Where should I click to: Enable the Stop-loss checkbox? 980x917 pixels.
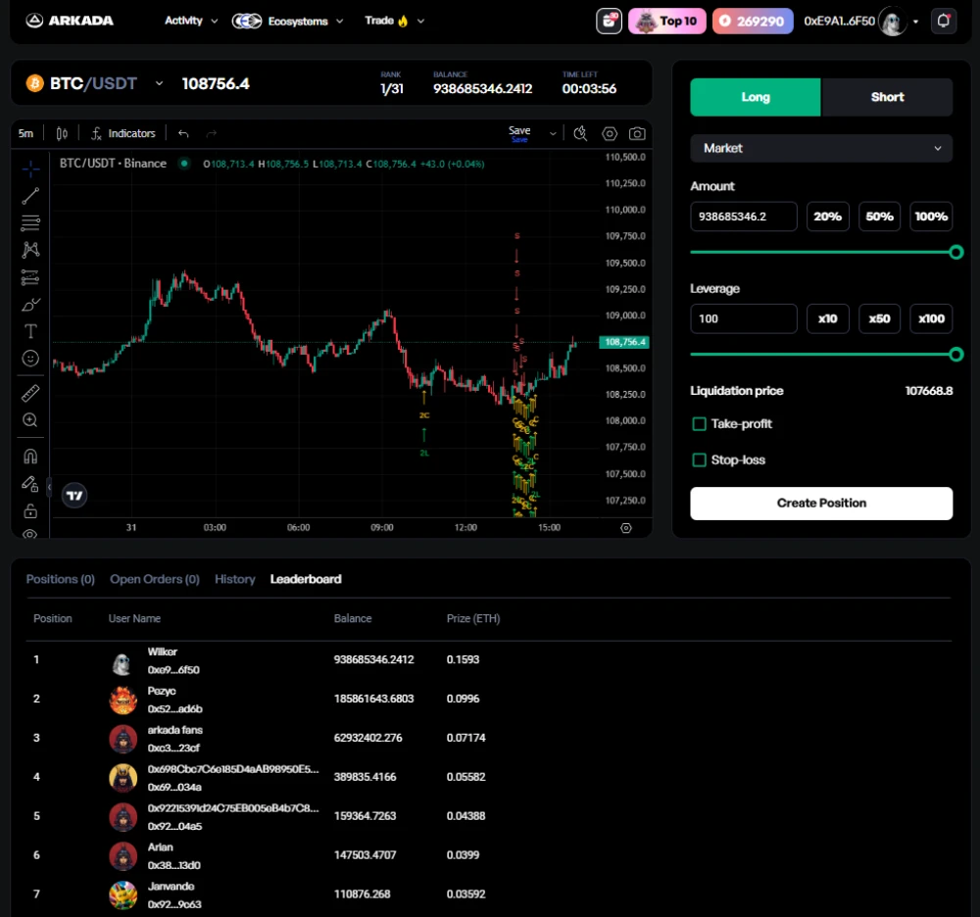pyautogui.click(x=699, y=460)
